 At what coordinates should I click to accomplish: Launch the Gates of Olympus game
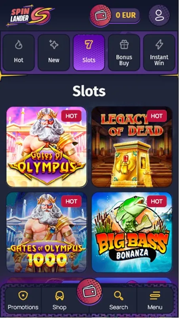click(47, 147)
